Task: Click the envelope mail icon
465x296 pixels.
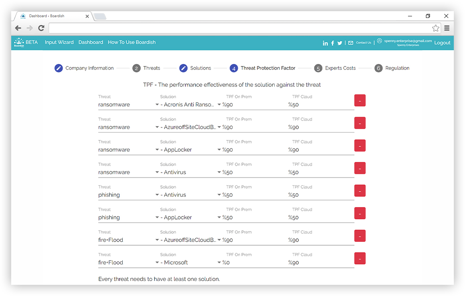Action: (x=351, y=43)
